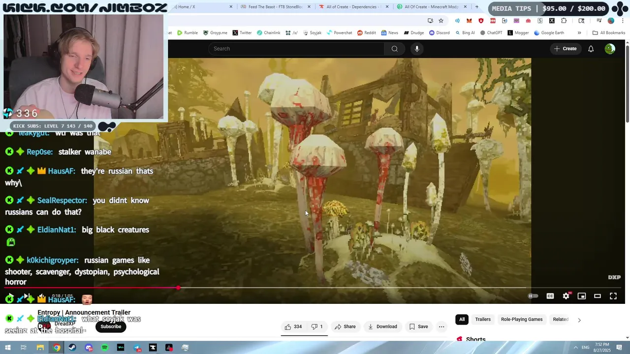
Task: Open Bing AI bookmark
Action: click(465, 33)
